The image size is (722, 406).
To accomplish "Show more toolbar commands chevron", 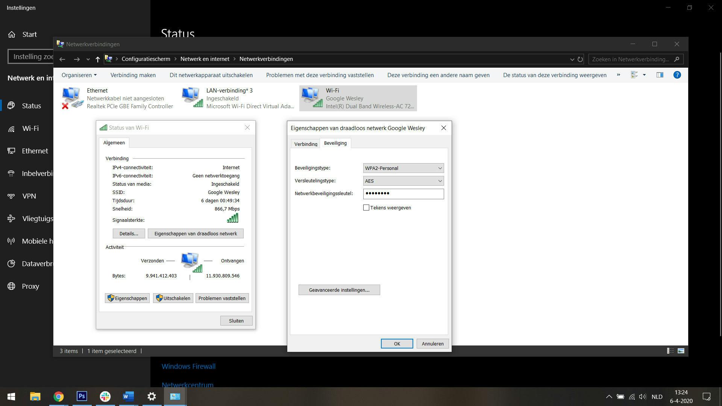I will [x=618, y=75].
